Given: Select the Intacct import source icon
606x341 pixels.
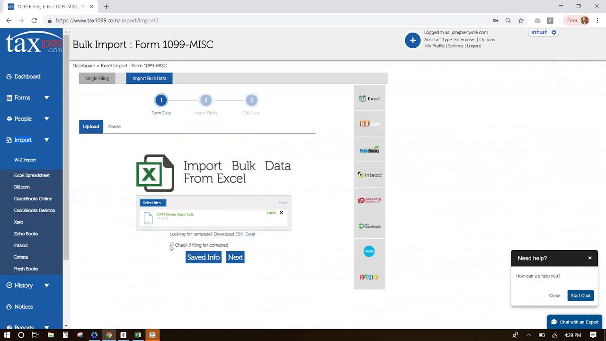Looking at the screenshot, I should 369,175.
